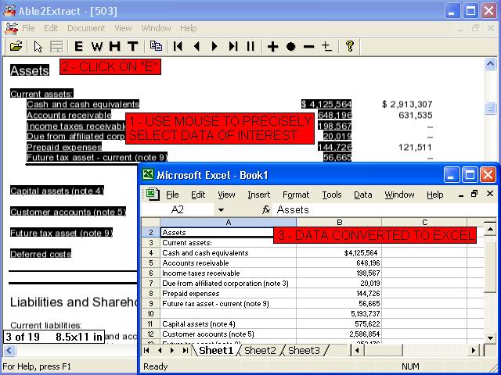
Task: Click the copy pages icon in toolbar
Action: (x=156, y=46)
